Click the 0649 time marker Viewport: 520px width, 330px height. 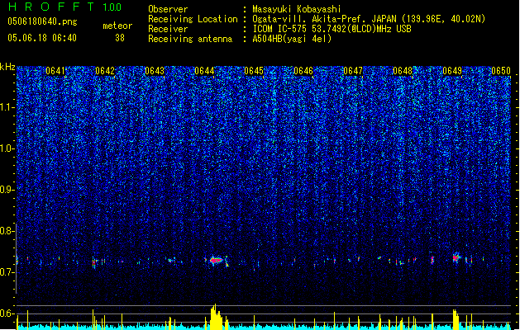(452, 71)
